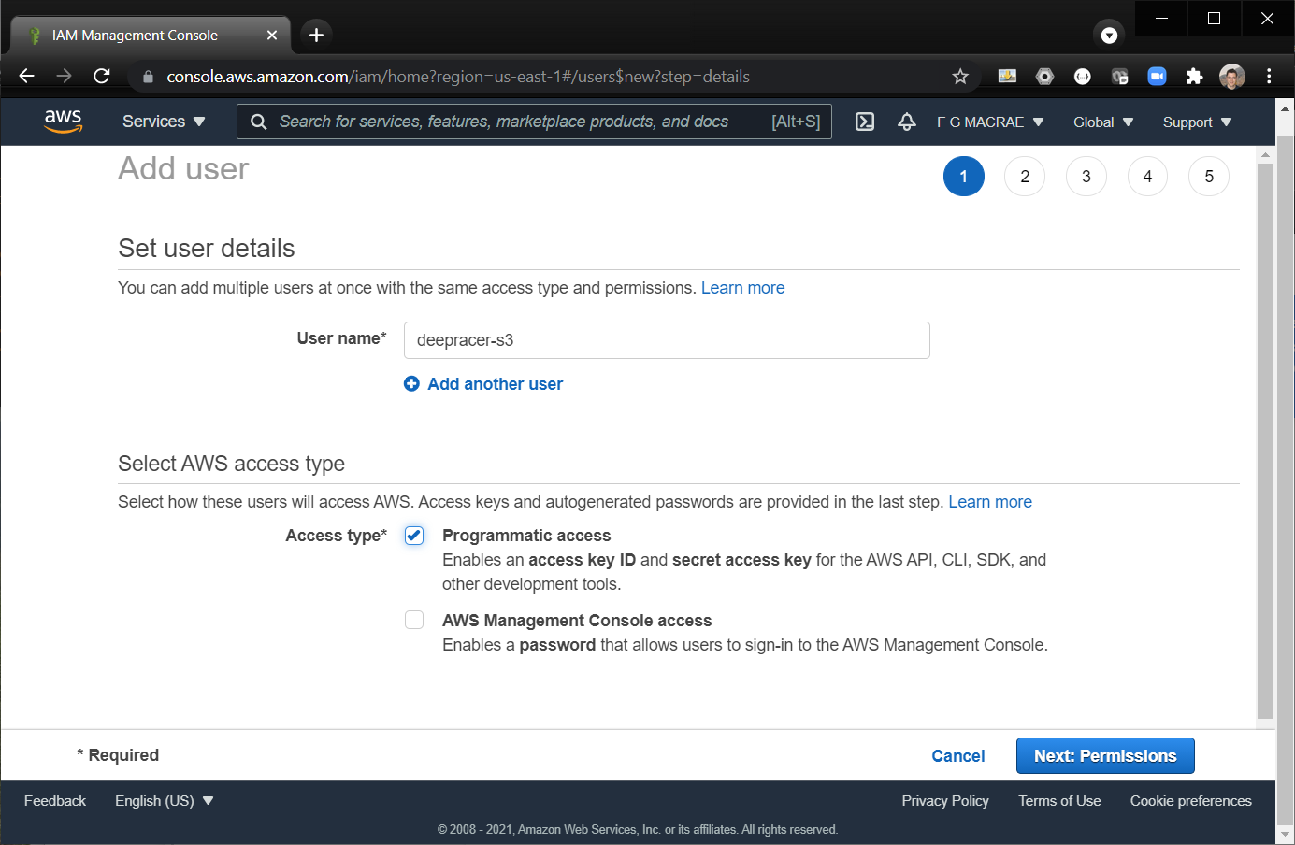Click the site lock padlock icon
This screenshot has height=845, width=1295.
tap(148, 77)
